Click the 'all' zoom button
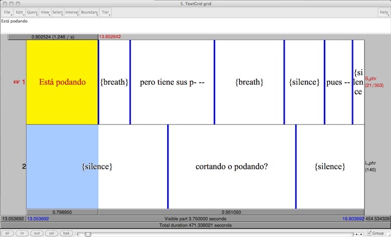The height and width of the screenshot is (237, 391). click(7, 233)
